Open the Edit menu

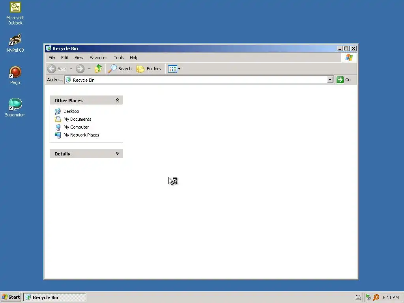coord(65,58)
